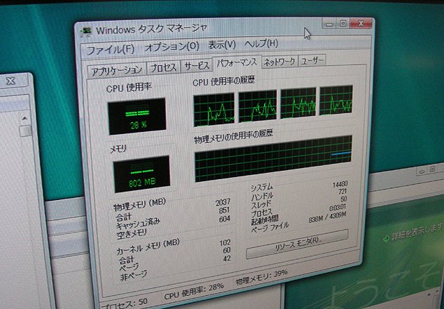Select the パフォーマンス tab
444x309 pixels.
click(x=237, y=62)
